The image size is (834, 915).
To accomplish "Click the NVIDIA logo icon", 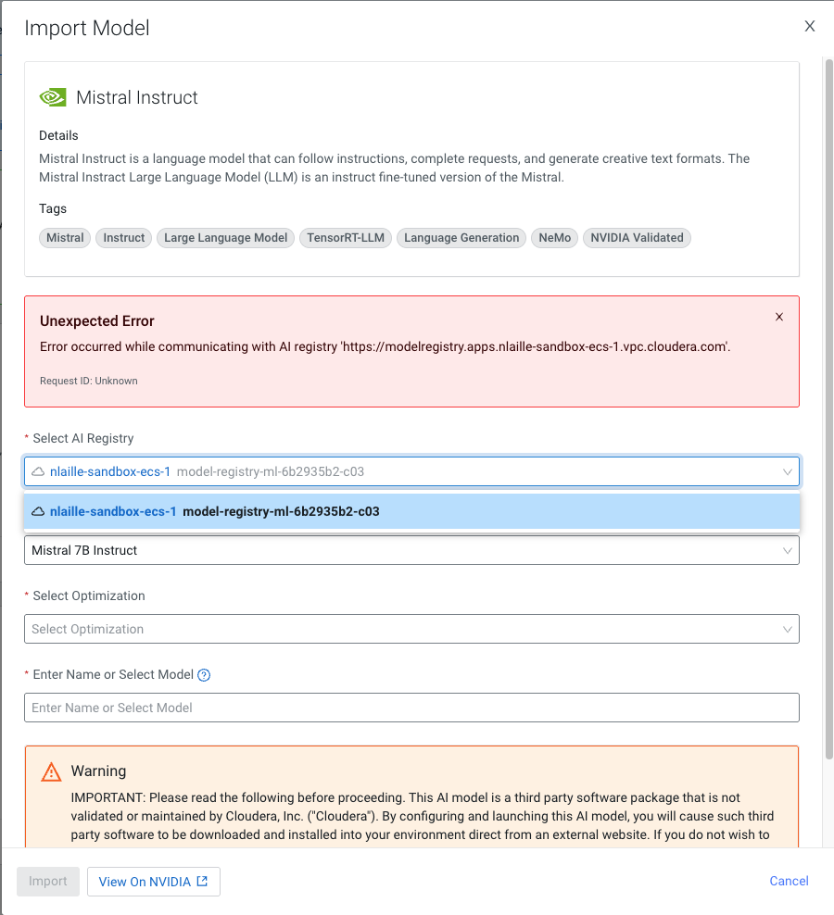I will point(52,97).
